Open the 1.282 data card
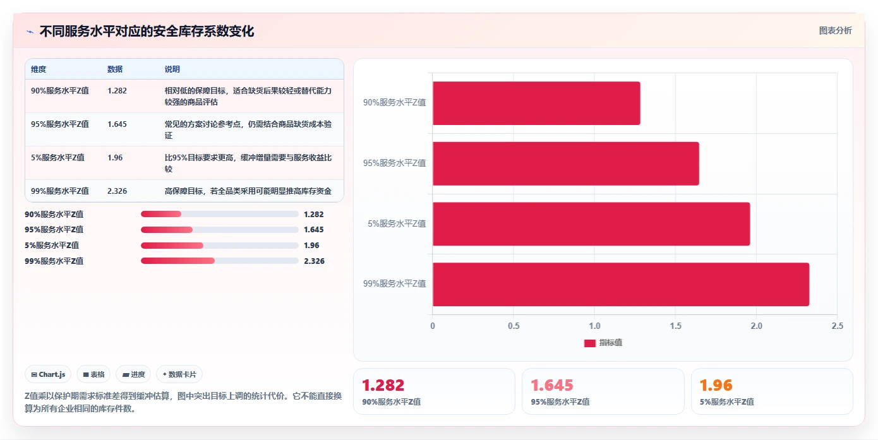 [434, 391]
